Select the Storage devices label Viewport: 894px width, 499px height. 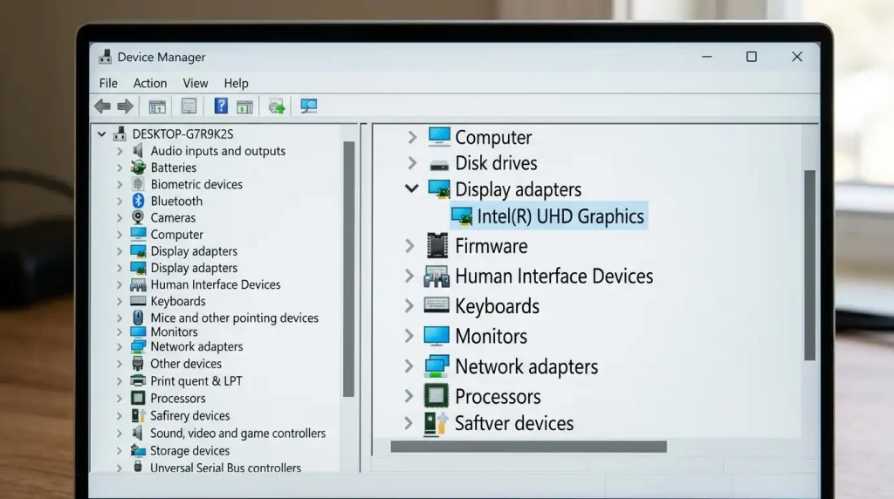pos(189,450)
